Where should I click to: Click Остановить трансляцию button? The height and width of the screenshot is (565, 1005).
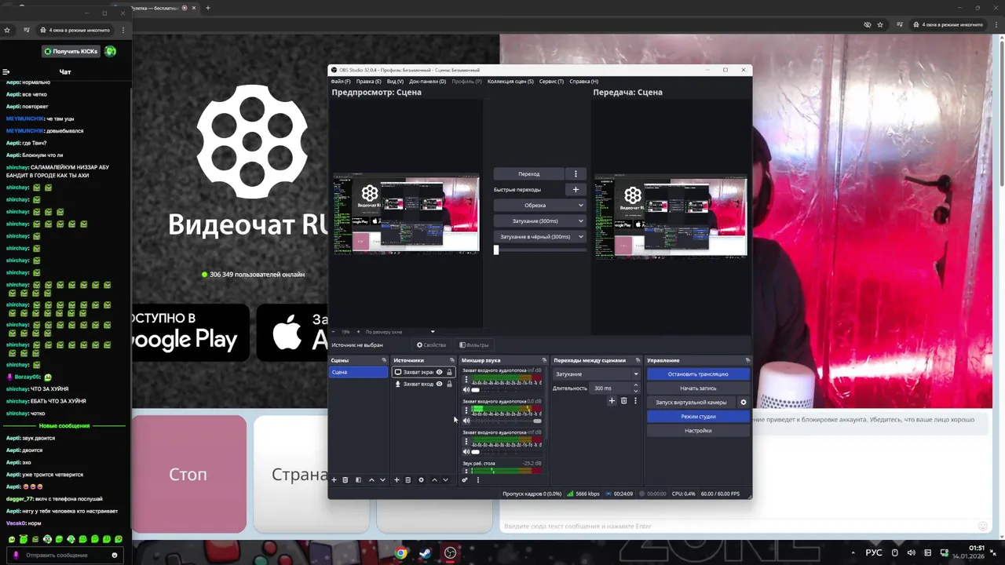[698, 374]
